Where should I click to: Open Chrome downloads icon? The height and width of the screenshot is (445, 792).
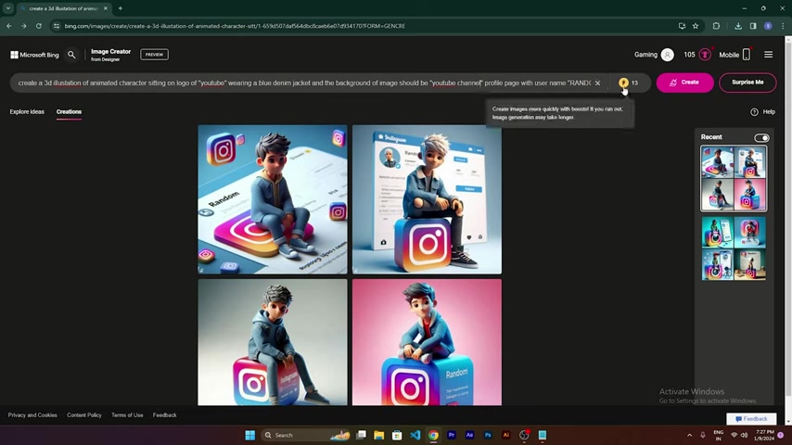(738, 26)
